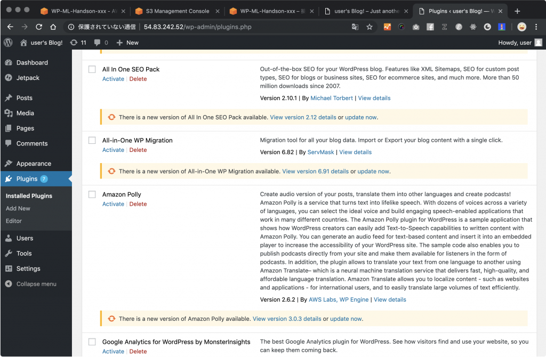Open Settings menu item

point(28,269)
